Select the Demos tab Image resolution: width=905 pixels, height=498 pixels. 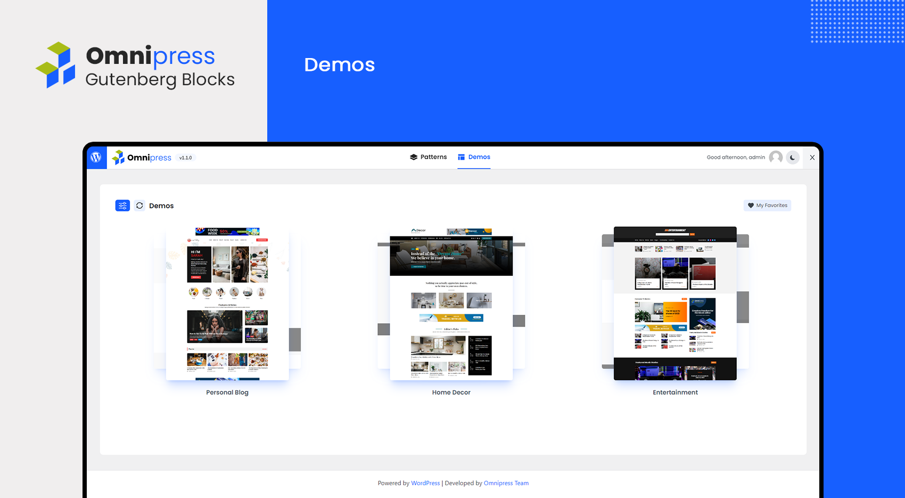[x=474, y=157]
